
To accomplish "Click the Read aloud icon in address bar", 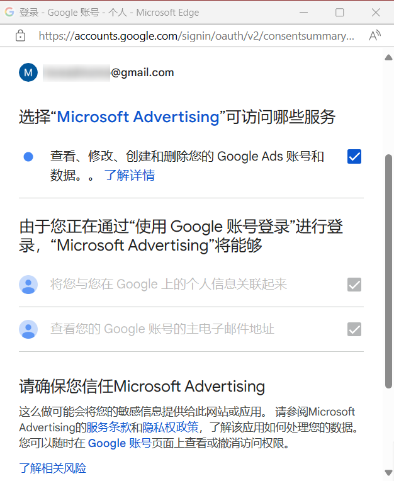I will coord(374,36).
